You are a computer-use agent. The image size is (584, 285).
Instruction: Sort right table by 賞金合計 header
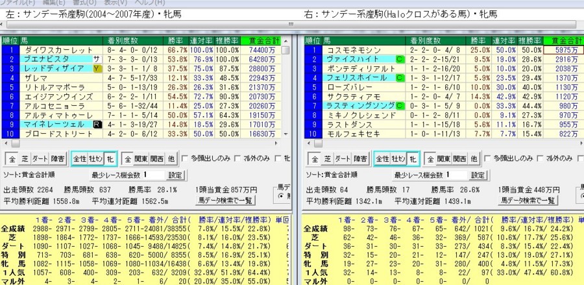pyautogui.click(x=563, y=41)
